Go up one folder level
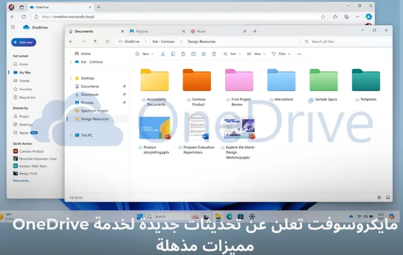This screenshot has height=255, width=403. (x=95, y=42)
